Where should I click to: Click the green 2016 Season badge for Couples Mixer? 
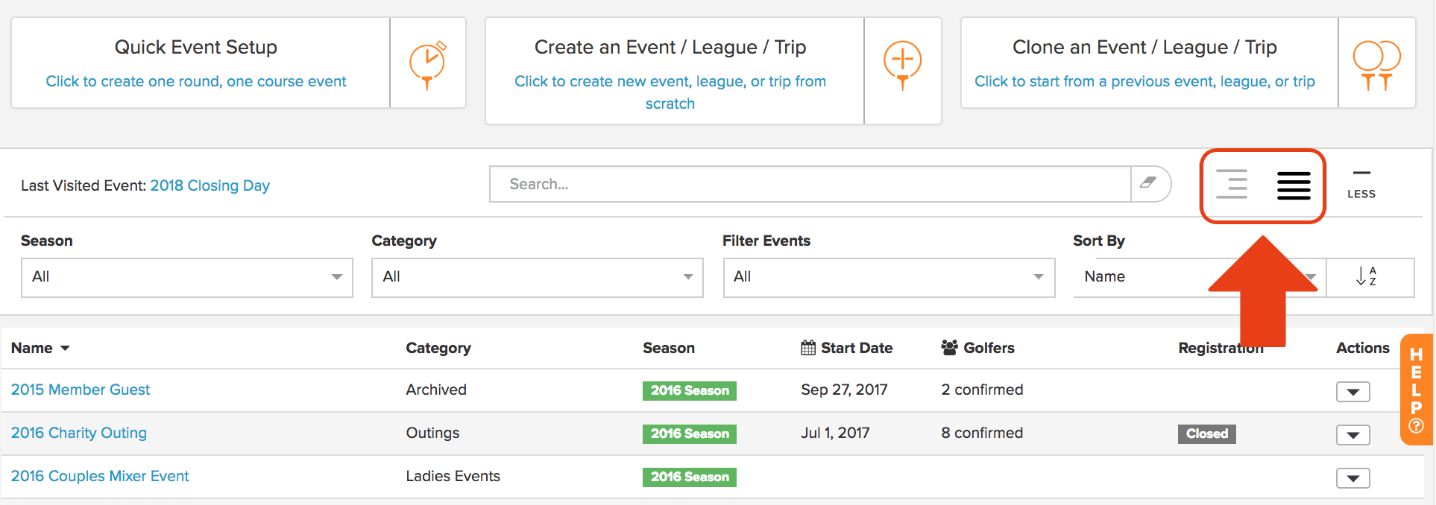tap(690, 477)
